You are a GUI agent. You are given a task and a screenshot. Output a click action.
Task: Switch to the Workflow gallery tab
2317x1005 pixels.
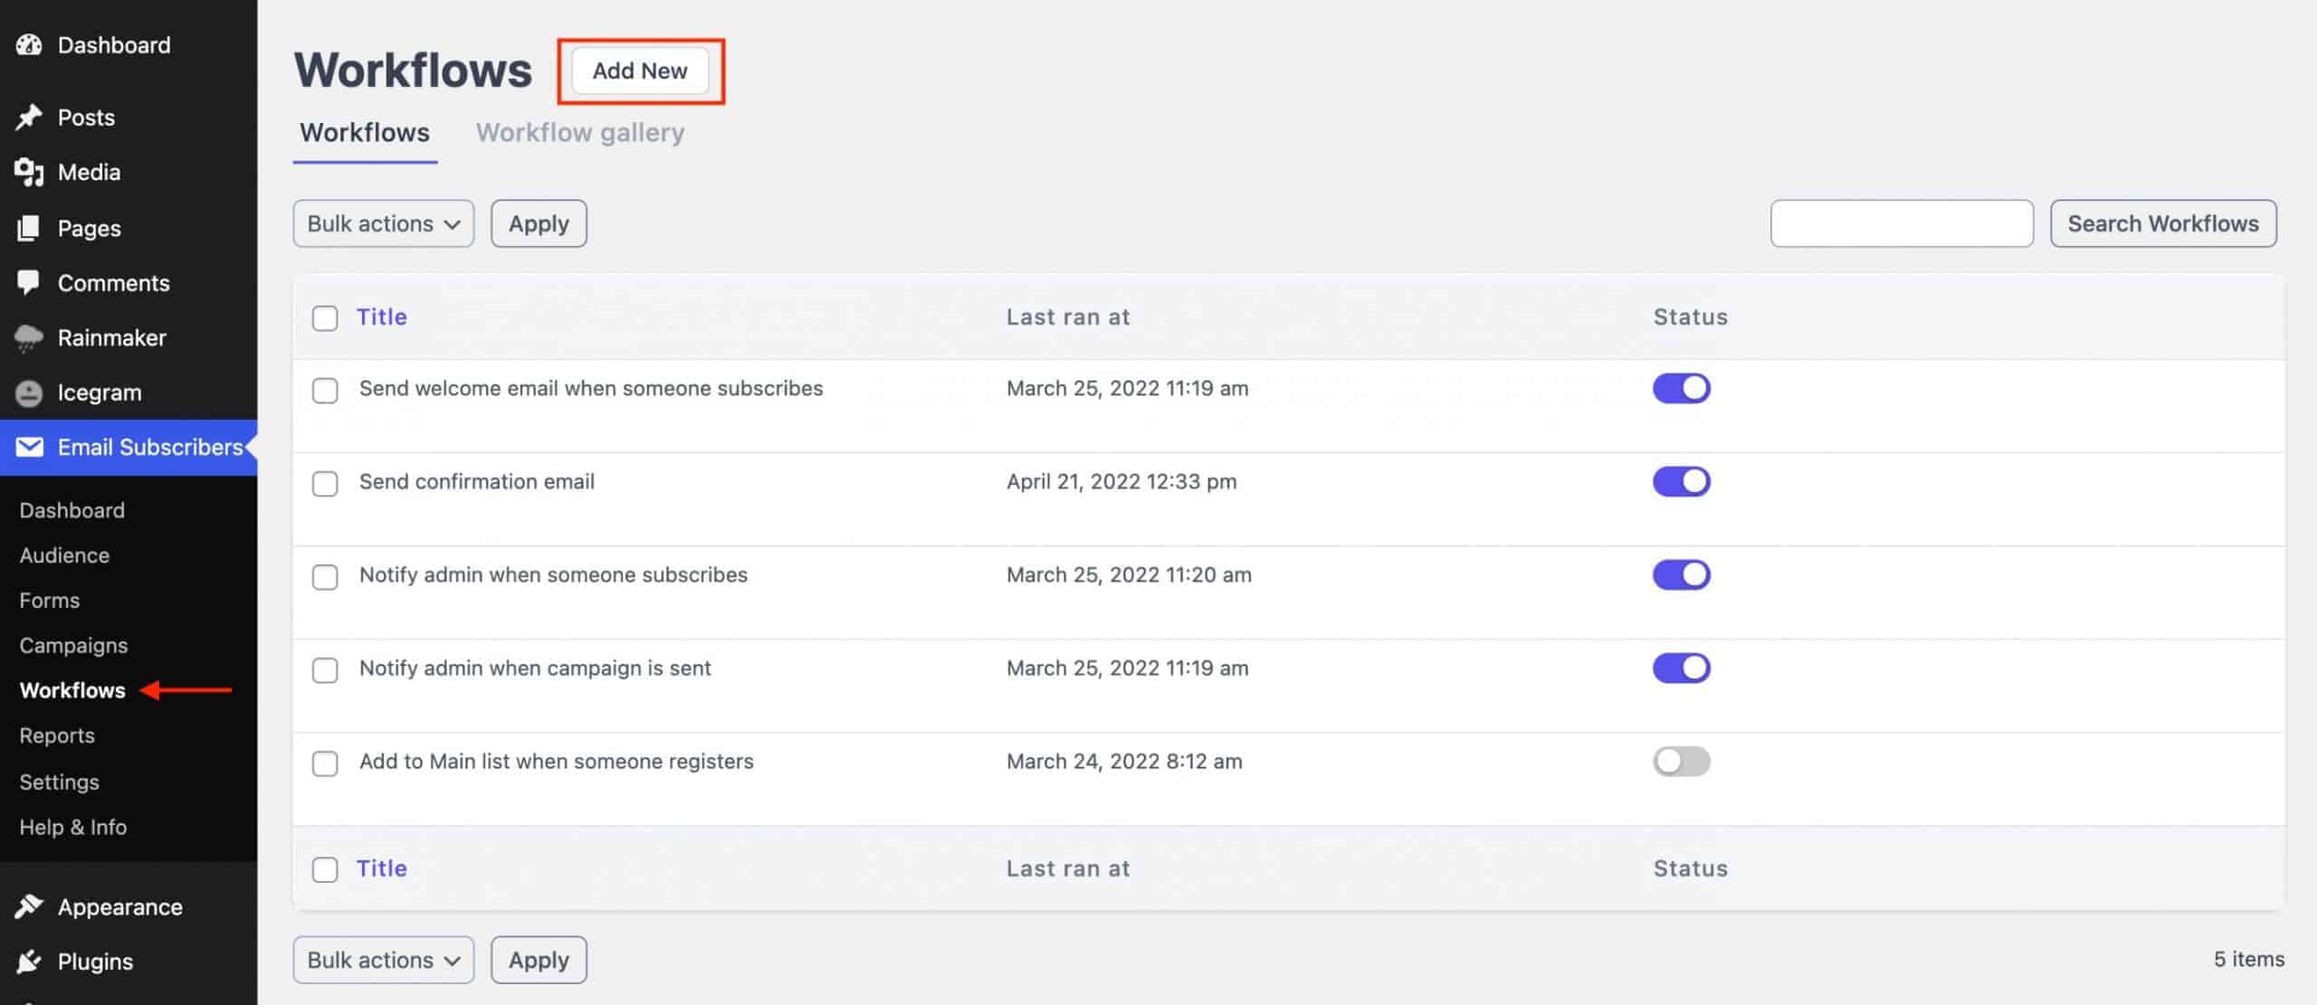[579, 131]
